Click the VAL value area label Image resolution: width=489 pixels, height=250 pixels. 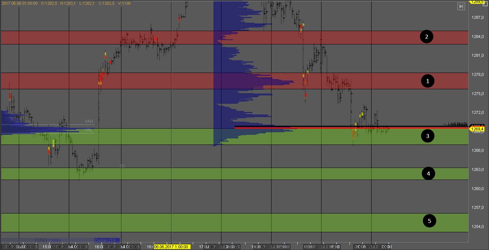88,130
